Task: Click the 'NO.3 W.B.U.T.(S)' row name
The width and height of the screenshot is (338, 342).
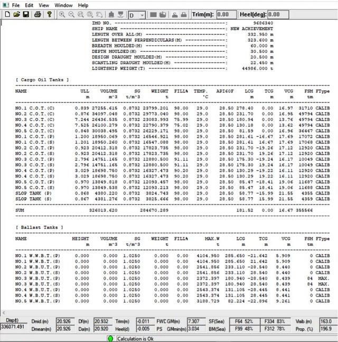Action: click(37, 284)
